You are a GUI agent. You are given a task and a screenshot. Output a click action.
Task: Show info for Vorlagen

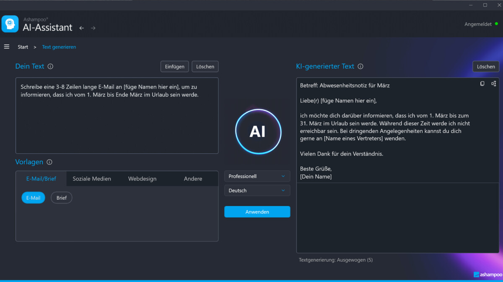49,162
